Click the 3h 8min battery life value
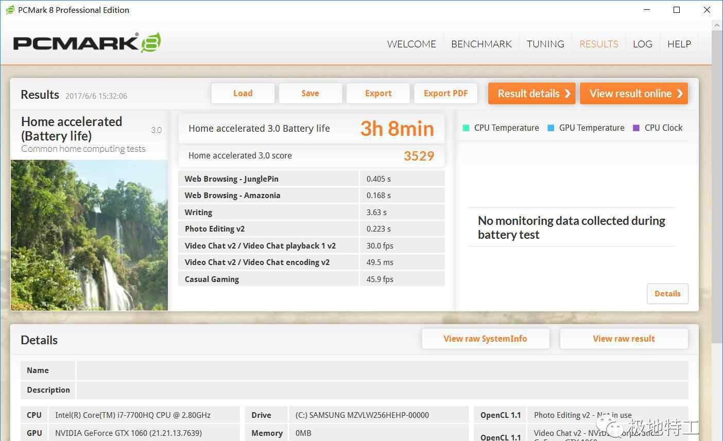This screenshot has width=723, height=441. 397,129
